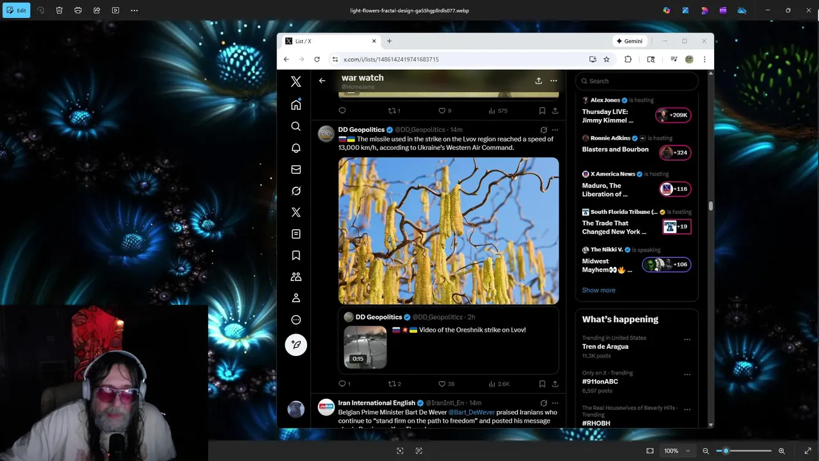Search X using the Search box
This screenshot has height=461, width=819.
pyautogui.click(x=637, y=81)
